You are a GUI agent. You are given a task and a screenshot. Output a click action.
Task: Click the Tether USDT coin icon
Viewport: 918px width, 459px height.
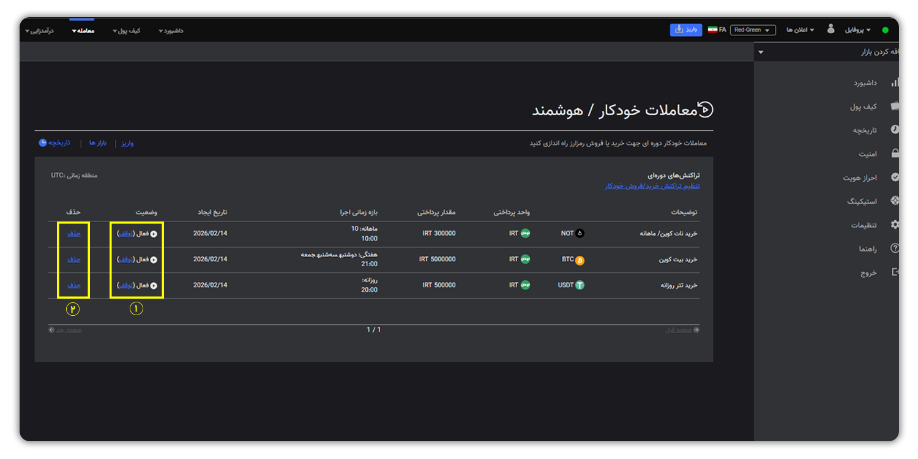[x=580, y=285]
